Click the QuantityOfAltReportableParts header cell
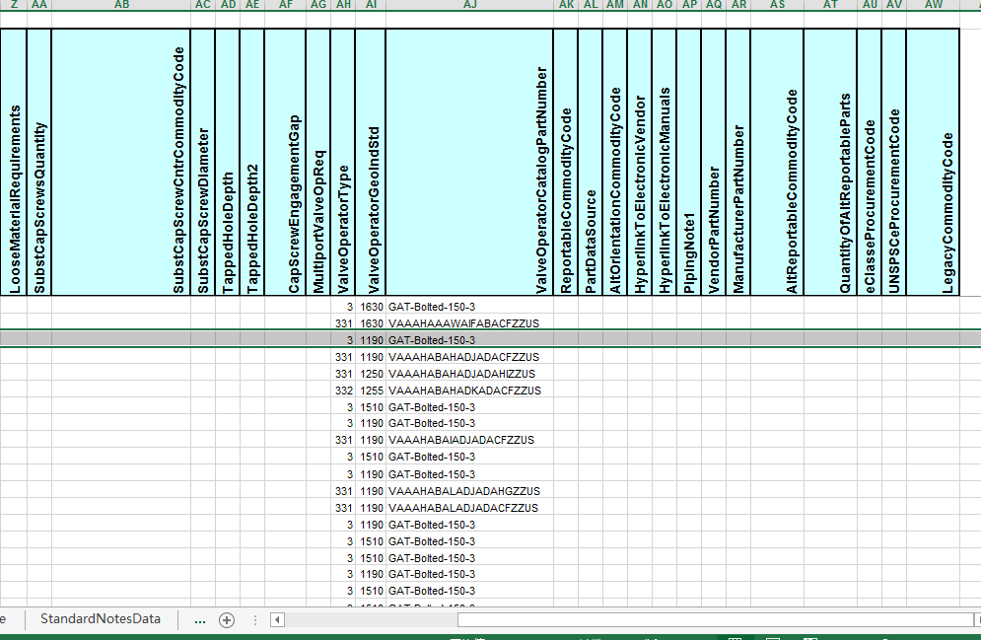The width and height of the screenshot is (981, 640). click(x=830, y=162)
